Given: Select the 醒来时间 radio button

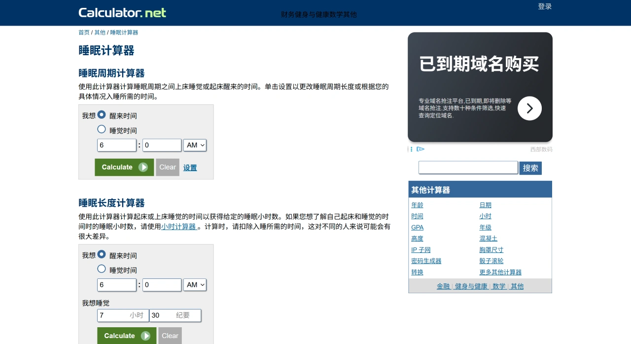Looking at the screenshot, I should 101,114.
